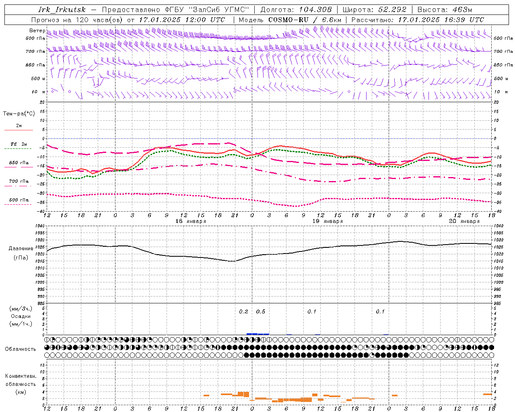Click the "Конвективн." convective cloud label
The height and width of the screenshot is (412, 515).
coord(21,376)
